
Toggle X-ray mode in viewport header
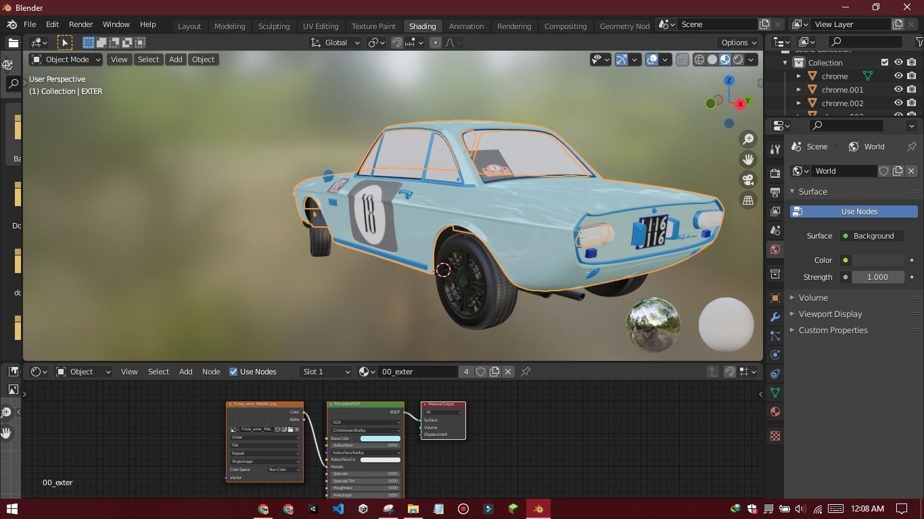click(682, 59)
